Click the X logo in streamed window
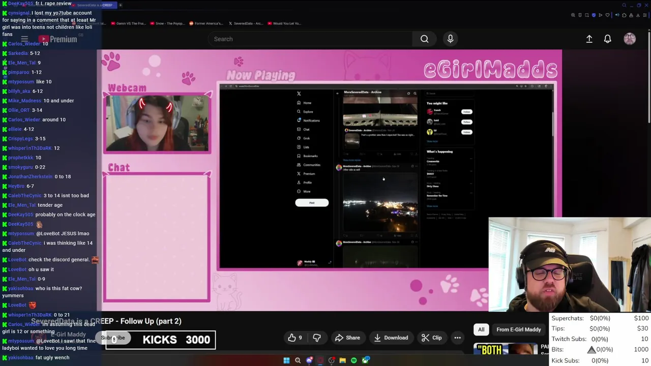Screen dimensions: 651x366 tap(299, 94)
